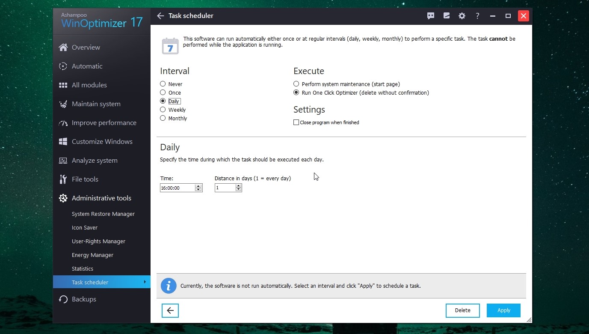Decrease the Time value with down arrow

pos(198,190)
